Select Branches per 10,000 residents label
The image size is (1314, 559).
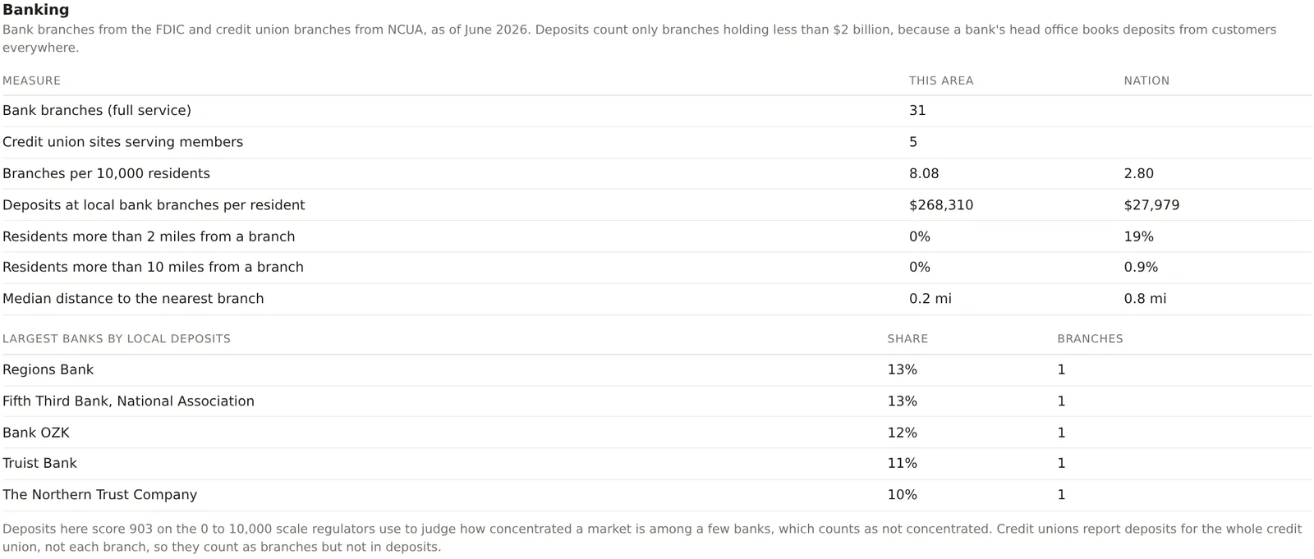(x=106, y=173)
